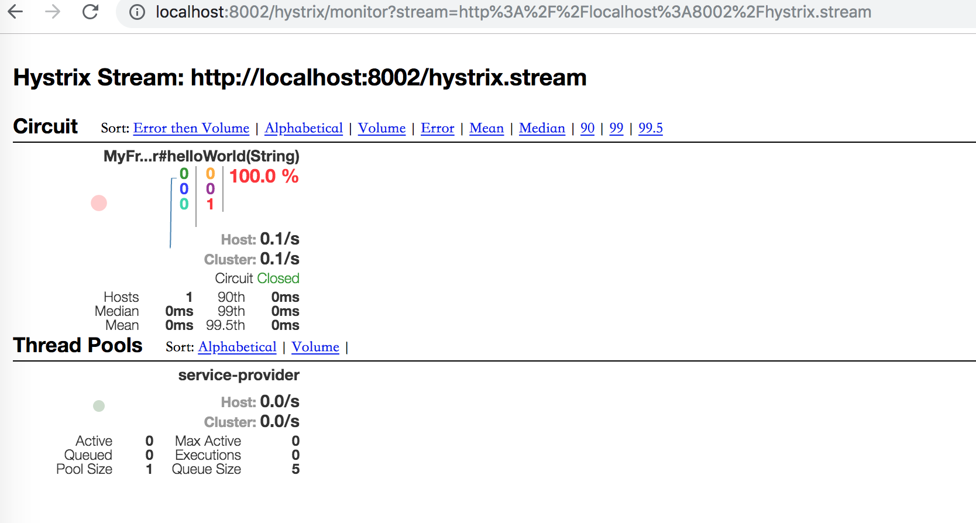This screenshot has width=976, height=523.
Task: Click the purple rejected count 0
Action: (x=211, y=189)
